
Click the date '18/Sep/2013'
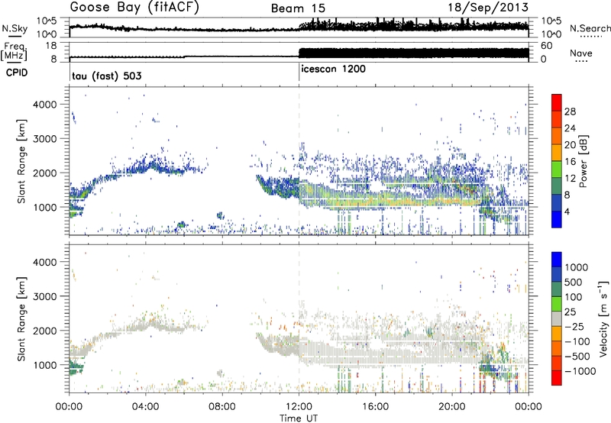point(488,8)
